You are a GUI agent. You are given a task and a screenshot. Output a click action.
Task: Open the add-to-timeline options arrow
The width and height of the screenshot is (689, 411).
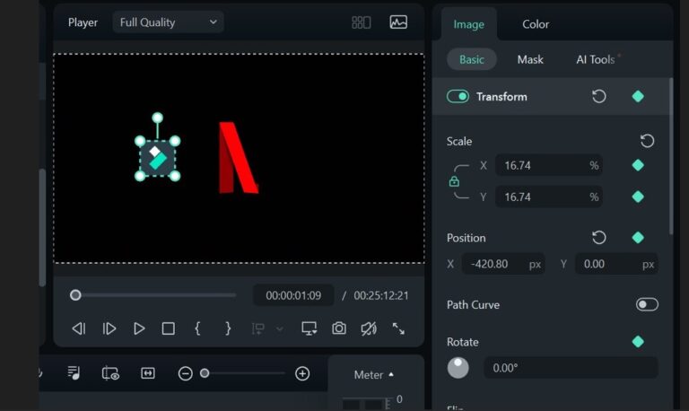coord(280,328)
